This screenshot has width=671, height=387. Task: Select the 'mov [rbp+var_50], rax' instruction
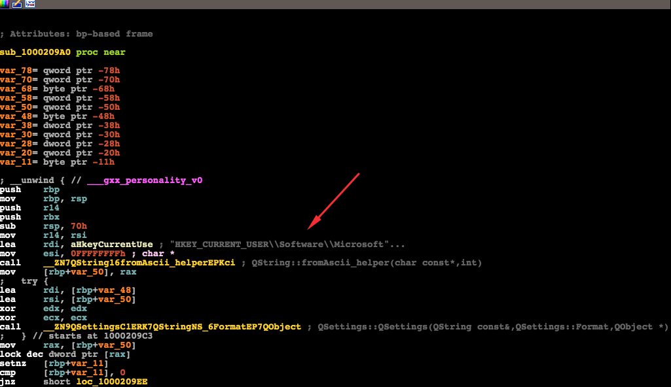pyautogui.click(x=69, y=272)
